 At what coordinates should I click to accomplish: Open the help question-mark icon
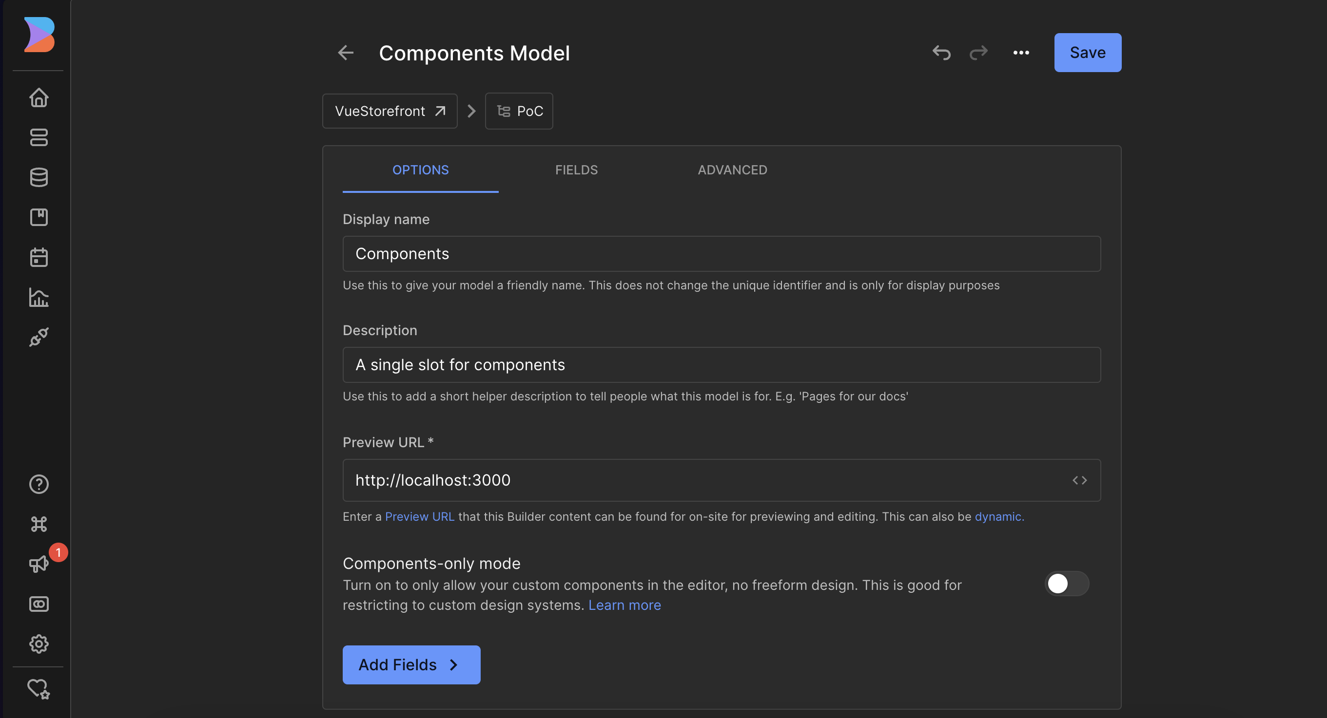coord(39,484)
